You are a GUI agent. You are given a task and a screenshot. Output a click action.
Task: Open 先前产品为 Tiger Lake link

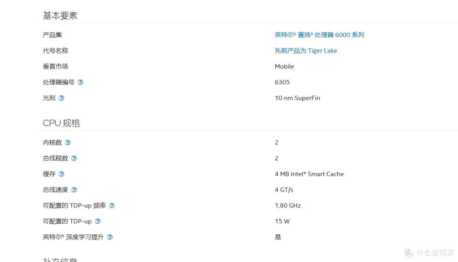306,50
